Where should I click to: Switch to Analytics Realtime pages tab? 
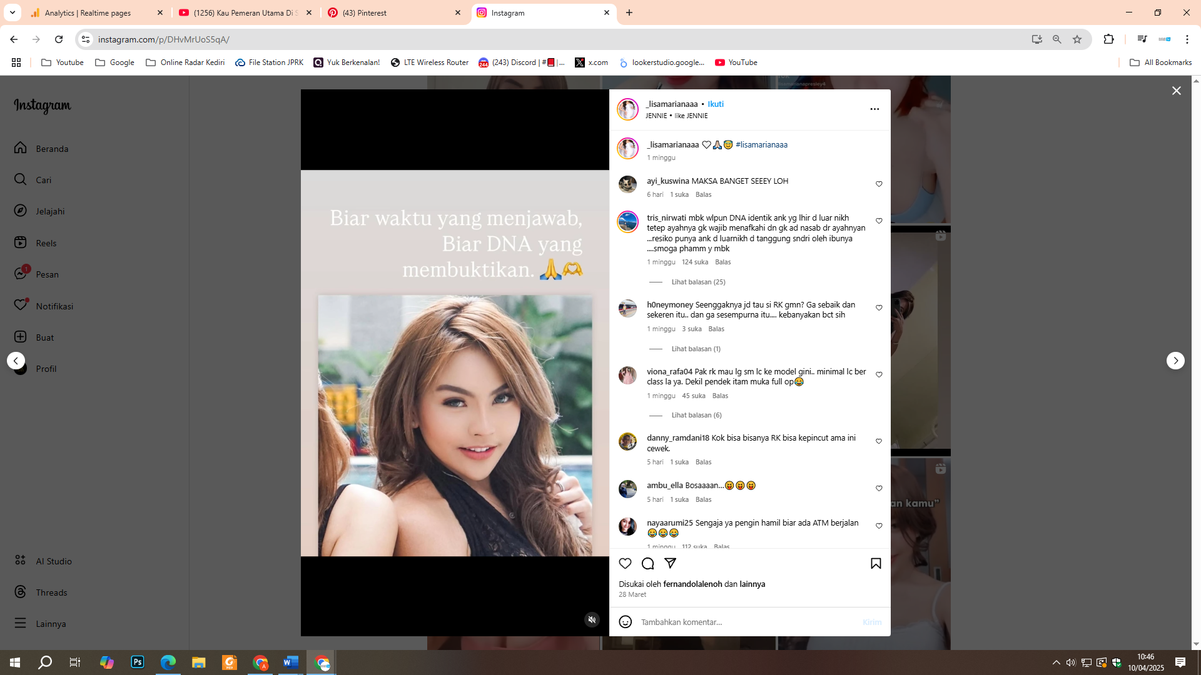[96, 12]
